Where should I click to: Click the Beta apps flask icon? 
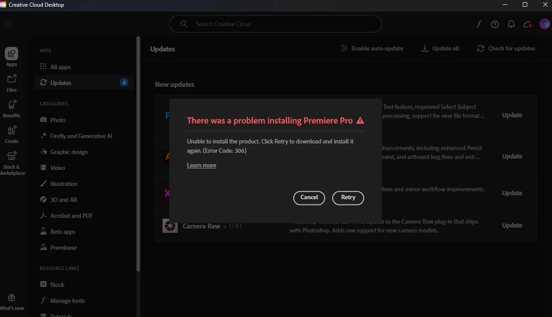click(x=43, y=232)
